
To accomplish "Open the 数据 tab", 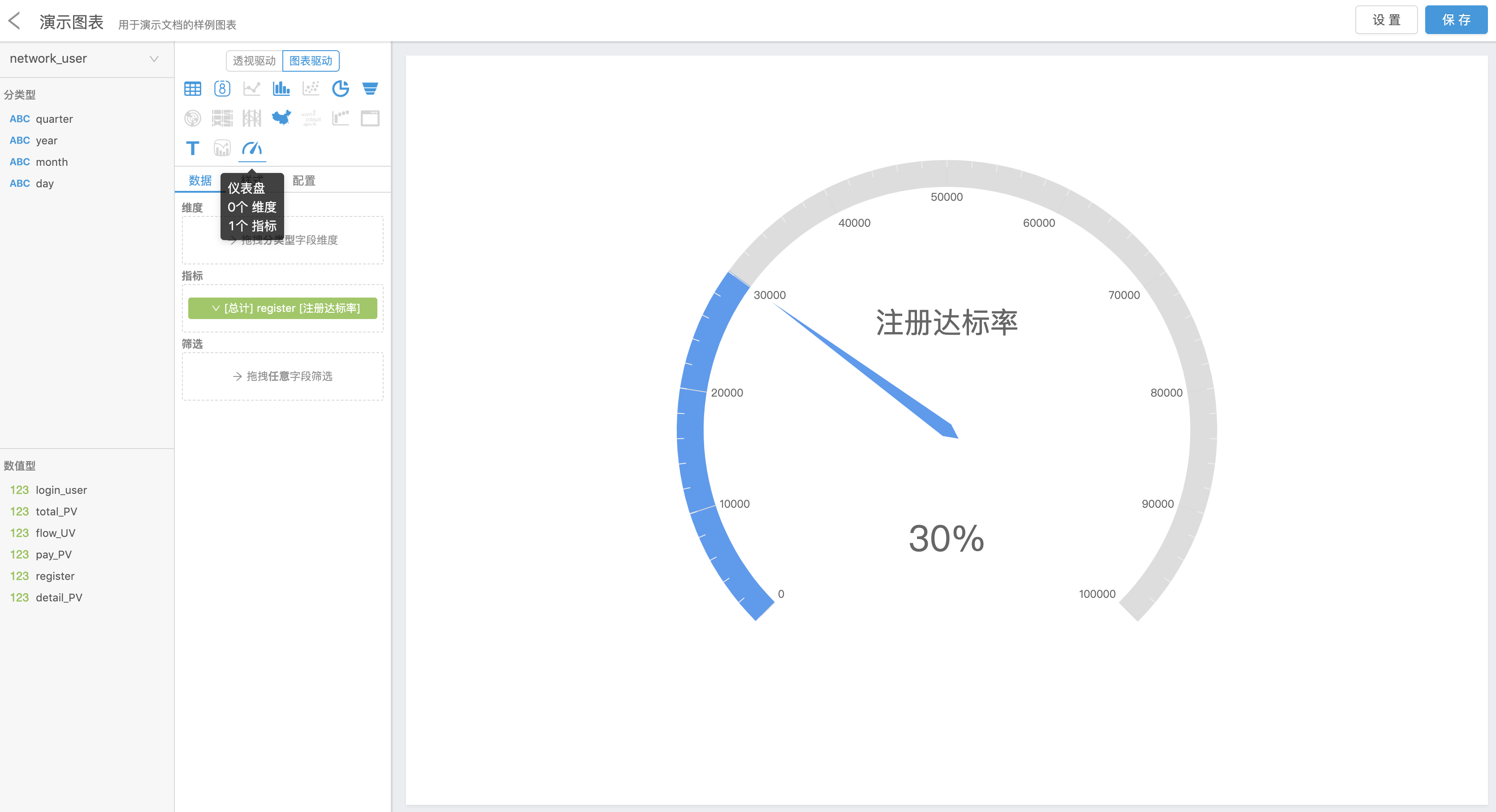I will tap(200, 181).
